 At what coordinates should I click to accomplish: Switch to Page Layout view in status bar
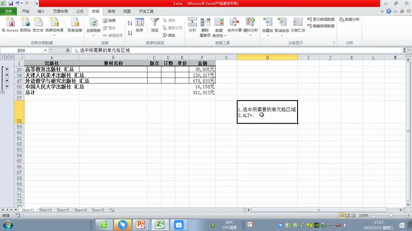coord(348,216)
